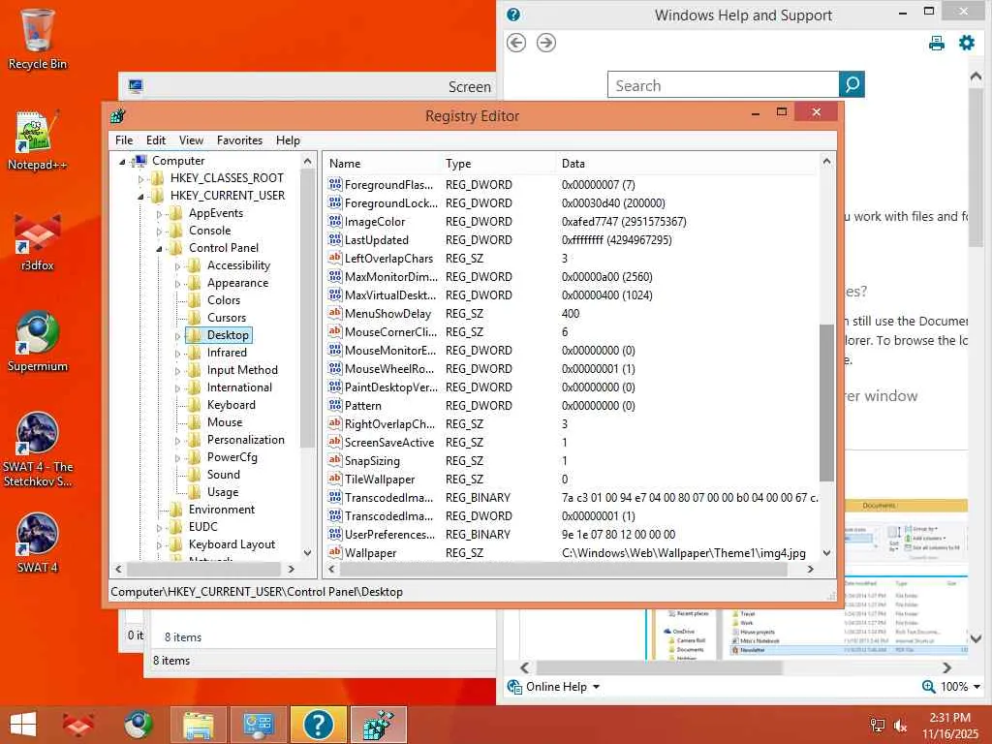
Task: Click the muted volume tray icon
Action: point(901,726)
